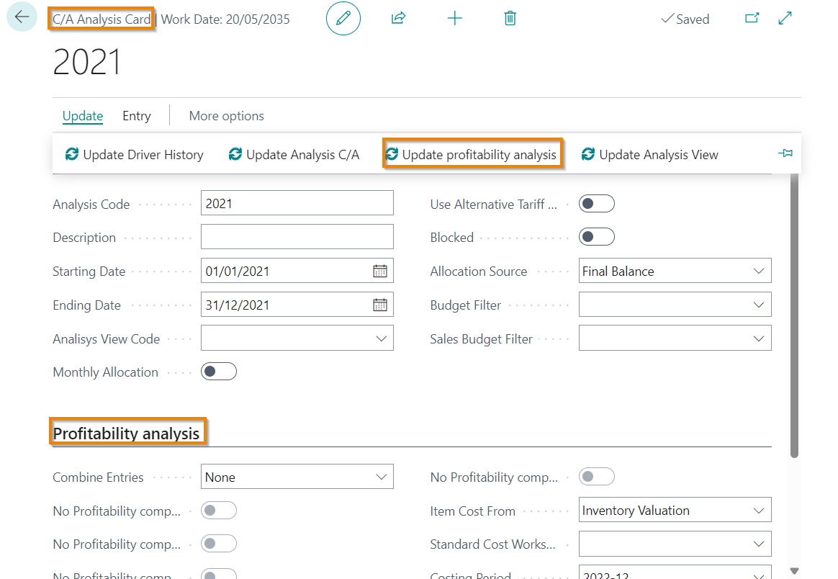Viewport: 838px width, 579px height.
Task: Turn on Monthly Allocation switch
Action: [x=219, y=372]
